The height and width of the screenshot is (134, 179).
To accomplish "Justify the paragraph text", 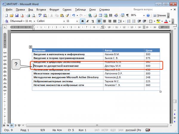I will click(115, 21).
